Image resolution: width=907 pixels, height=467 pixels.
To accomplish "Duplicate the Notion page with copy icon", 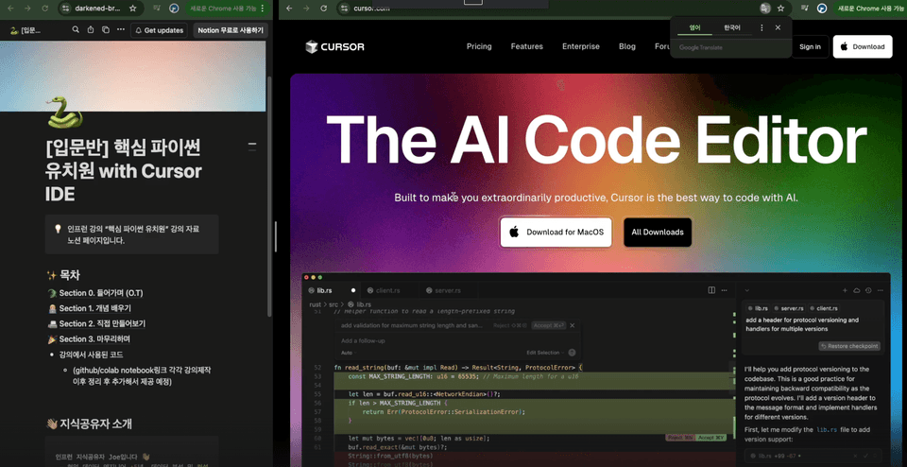I will [x=105, y=29].
